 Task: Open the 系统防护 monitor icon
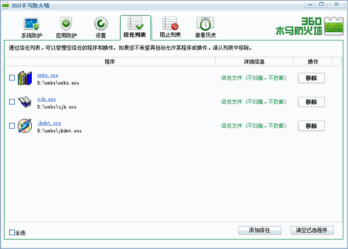pos(31,24)
